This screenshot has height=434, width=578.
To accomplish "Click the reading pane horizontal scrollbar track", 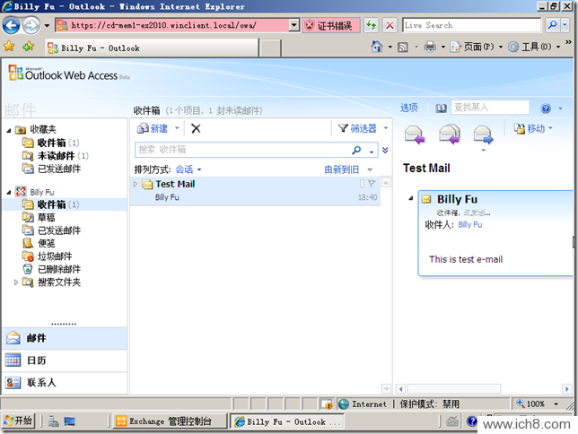I will click(484, 388).
